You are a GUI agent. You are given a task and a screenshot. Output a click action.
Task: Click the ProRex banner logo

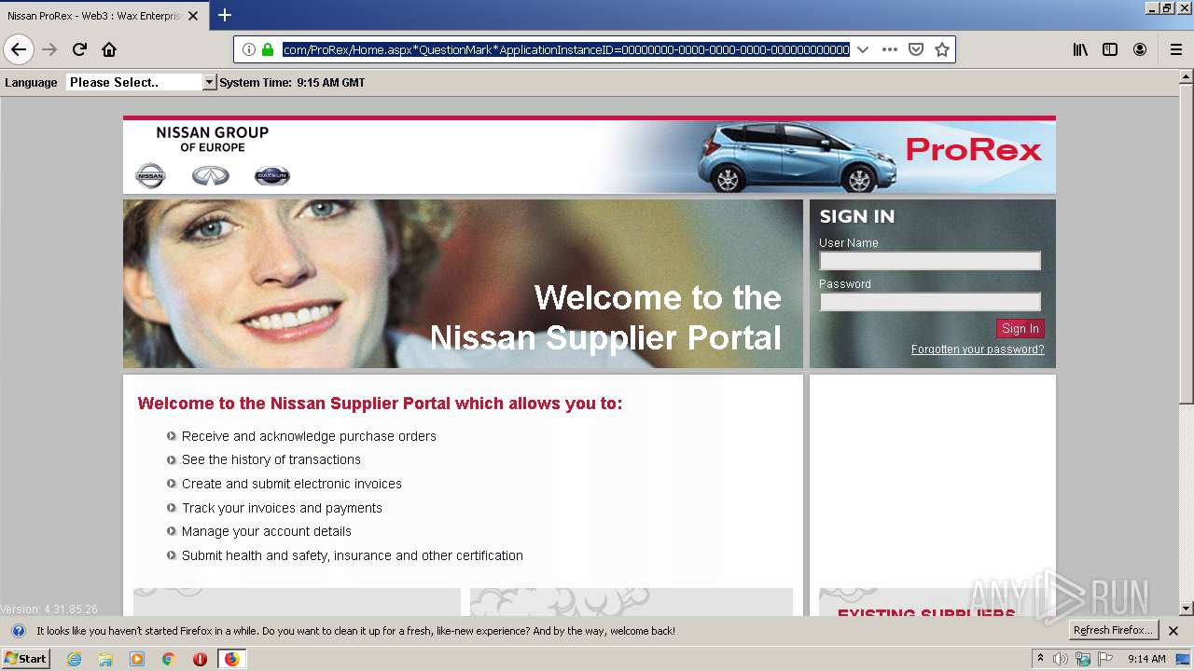(x=973, y=149)
